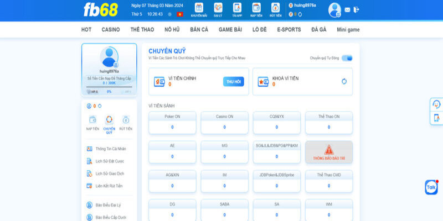Image resolution: width=443 pixels, height=221 pixels.
Task: Open the HOT menu
Action: point(86,30)
